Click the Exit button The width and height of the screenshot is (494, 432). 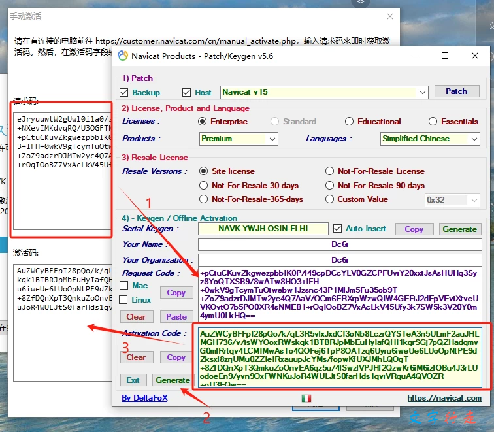133,380
